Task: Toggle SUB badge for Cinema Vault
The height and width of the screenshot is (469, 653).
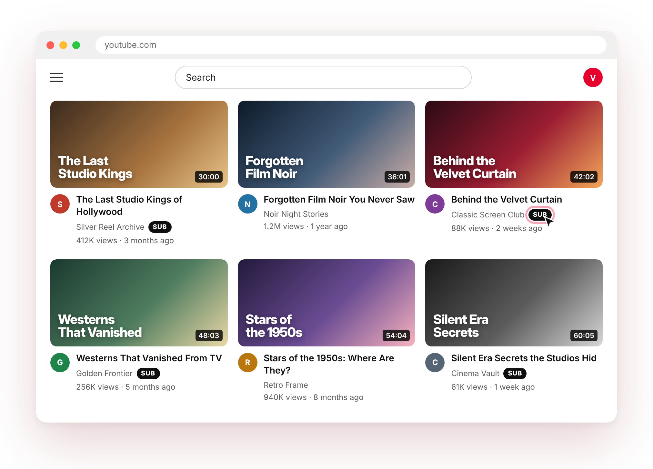Action: pyautogui.click(x=515, y=373)
